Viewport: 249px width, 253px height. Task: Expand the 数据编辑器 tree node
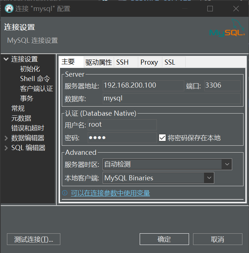click(x=6, y=138)
